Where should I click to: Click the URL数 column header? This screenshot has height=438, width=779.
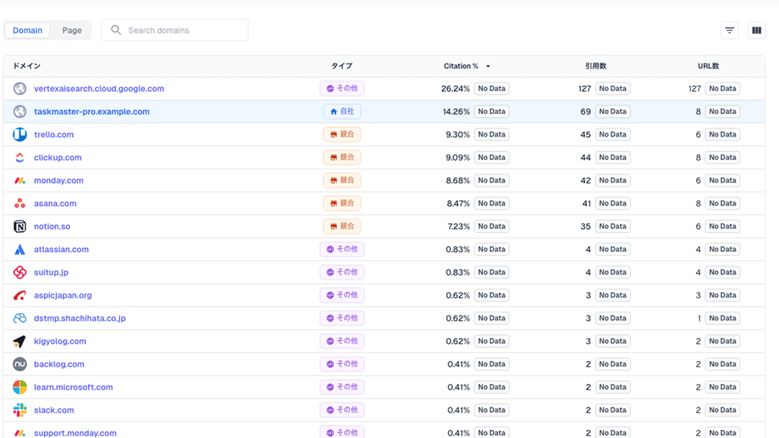tap(708, 66)
